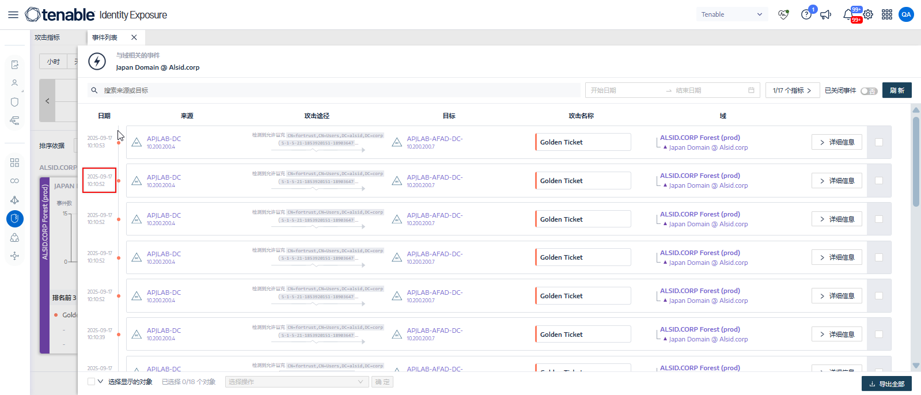Image resolution: width=921 pixels, height=395 pixels.
Task: Open the apps grid switcher icon
Action: (887, 15)
